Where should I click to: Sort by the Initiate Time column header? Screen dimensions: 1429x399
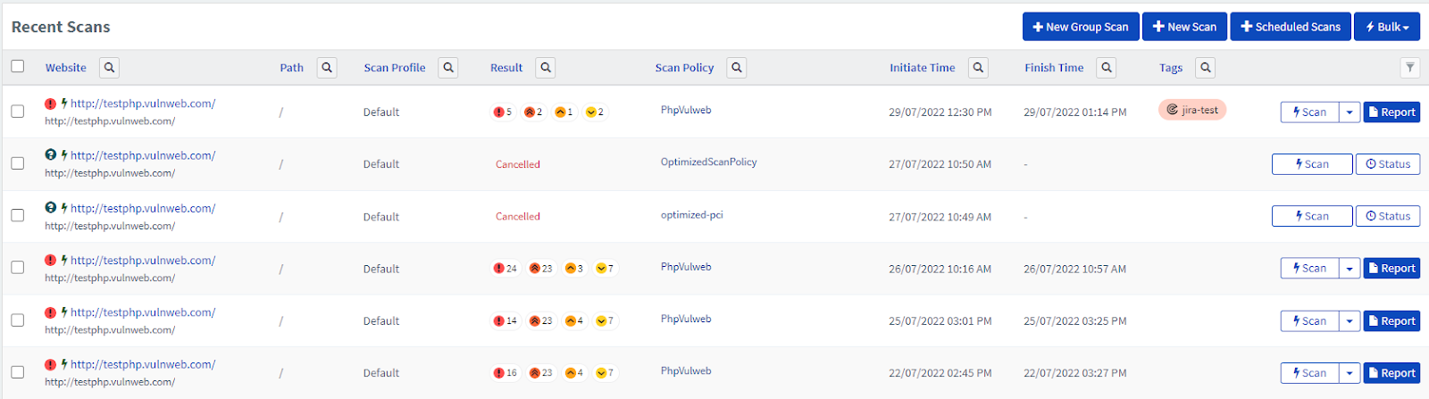tap(922, 68)
